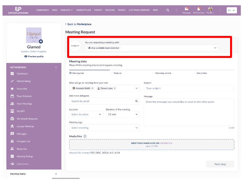Click the ExpoPlatform logo
Image resolution: width=242 pixels, height=195 pixels.
[18, 10]
